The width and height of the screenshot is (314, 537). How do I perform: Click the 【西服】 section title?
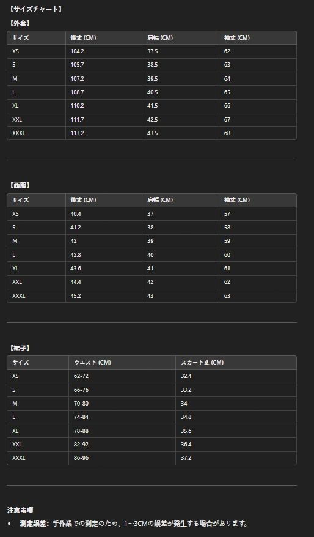pyautogui.click(x=21, y=185)
